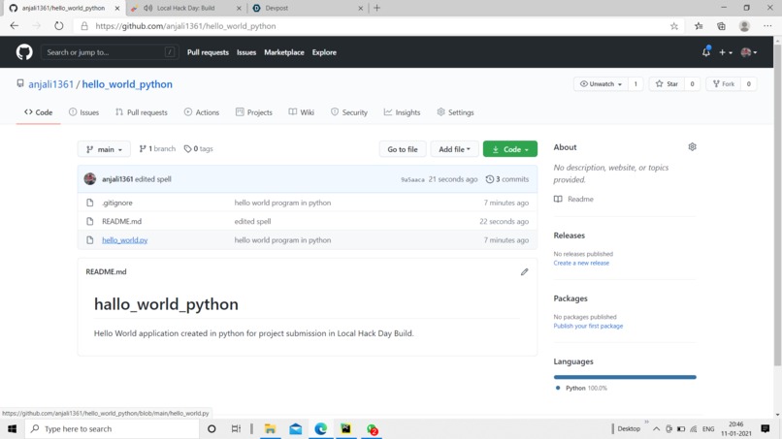The width and height of the screenshot is (782, 439).
Task: Open the GitHub home logo
Action: pos(24,52)
